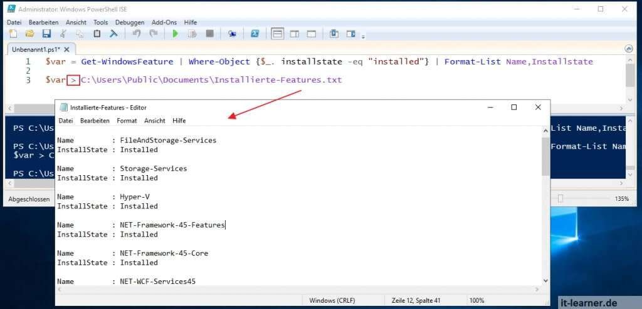This screenshot has width=642, height=309.
Task: Save the script using the disk icon
Action: pyautogui.click(x=46, y=34)
